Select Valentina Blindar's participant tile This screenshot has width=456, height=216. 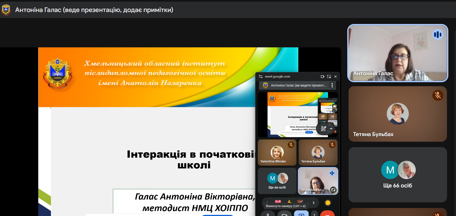[x=277, y=152]
